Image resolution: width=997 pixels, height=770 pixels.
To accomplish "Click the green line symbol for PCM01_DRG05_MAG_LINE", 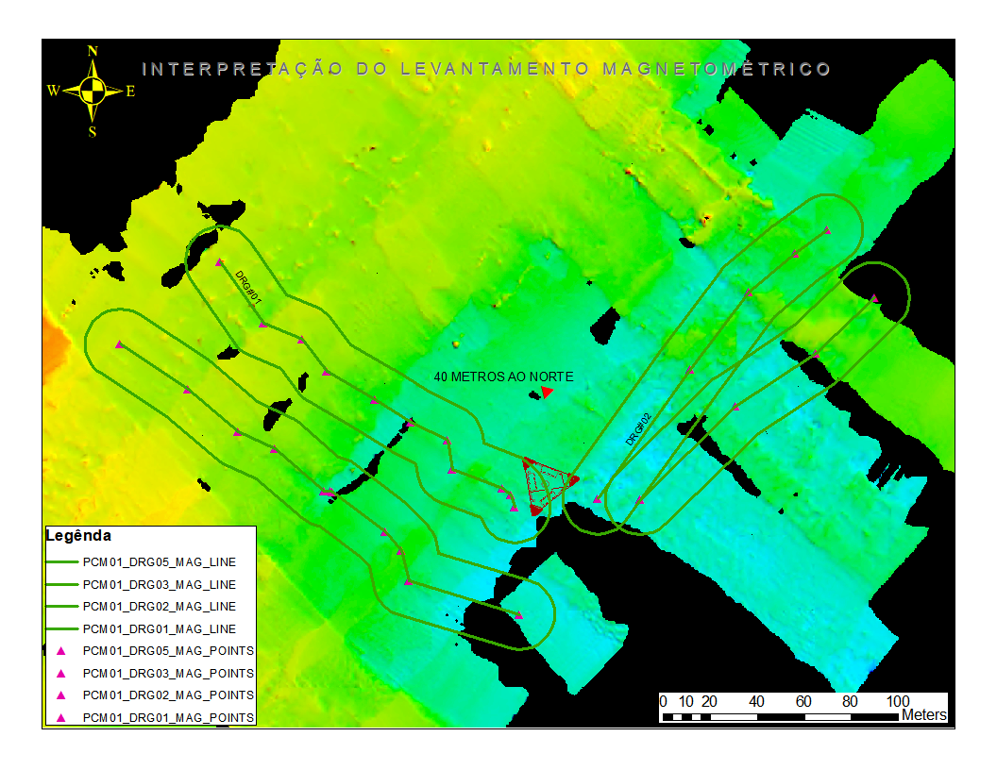I will pos(61,562).
